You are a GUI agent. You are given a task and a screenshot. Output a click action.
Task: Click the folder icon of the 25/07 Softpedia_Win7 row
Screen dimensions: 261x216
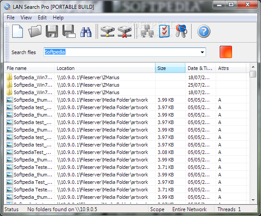(x=9, y=85)
